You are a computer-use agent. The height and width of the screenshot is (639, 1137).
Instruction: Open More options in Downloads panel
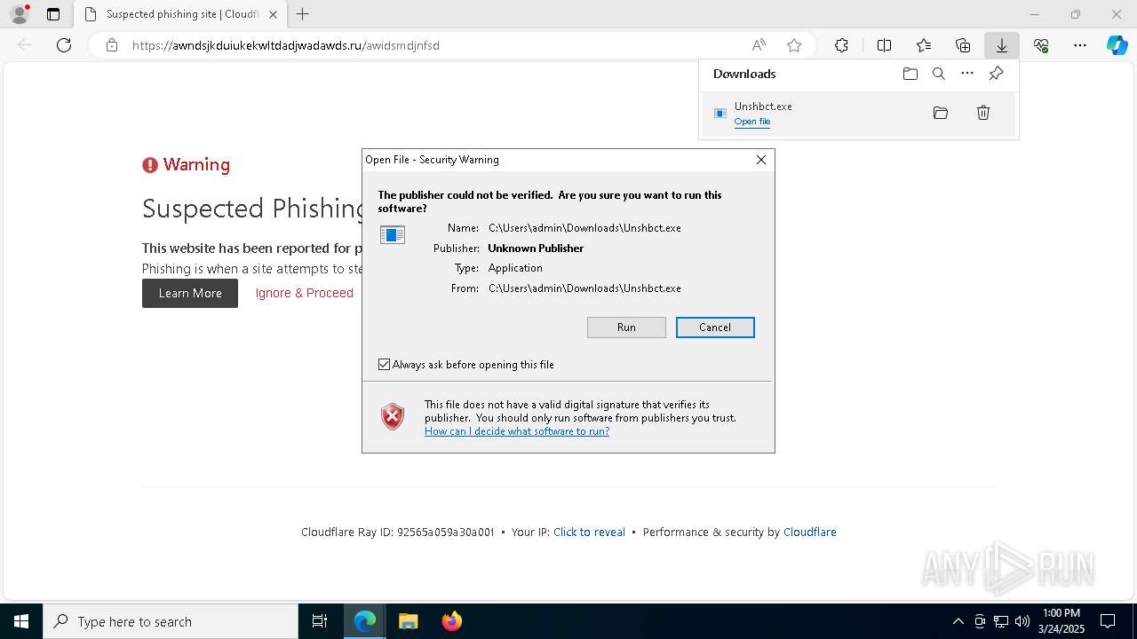click(967, 74)
